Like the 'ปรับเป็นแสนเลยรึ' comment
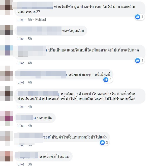 21,63
